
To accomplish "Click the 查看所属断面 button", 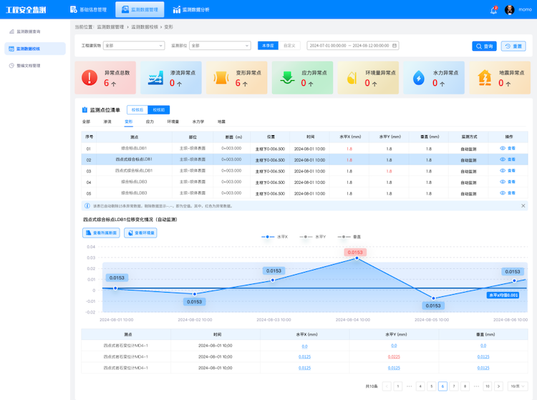I will click(101, 233).
